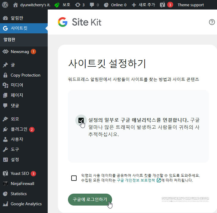Click the speech bubble icon for 댓글

pos(5,106)
